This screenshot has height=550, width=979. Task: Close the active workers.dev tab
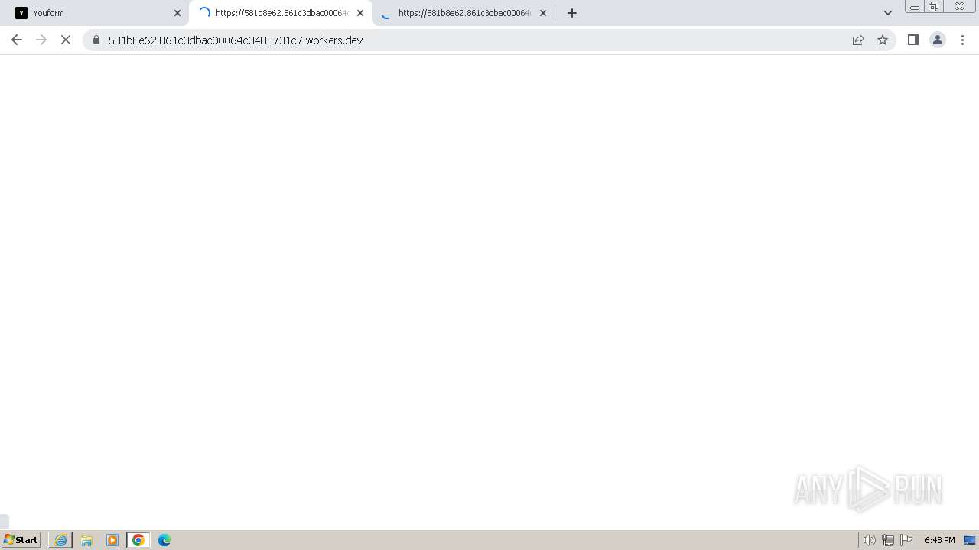[360, 13]
